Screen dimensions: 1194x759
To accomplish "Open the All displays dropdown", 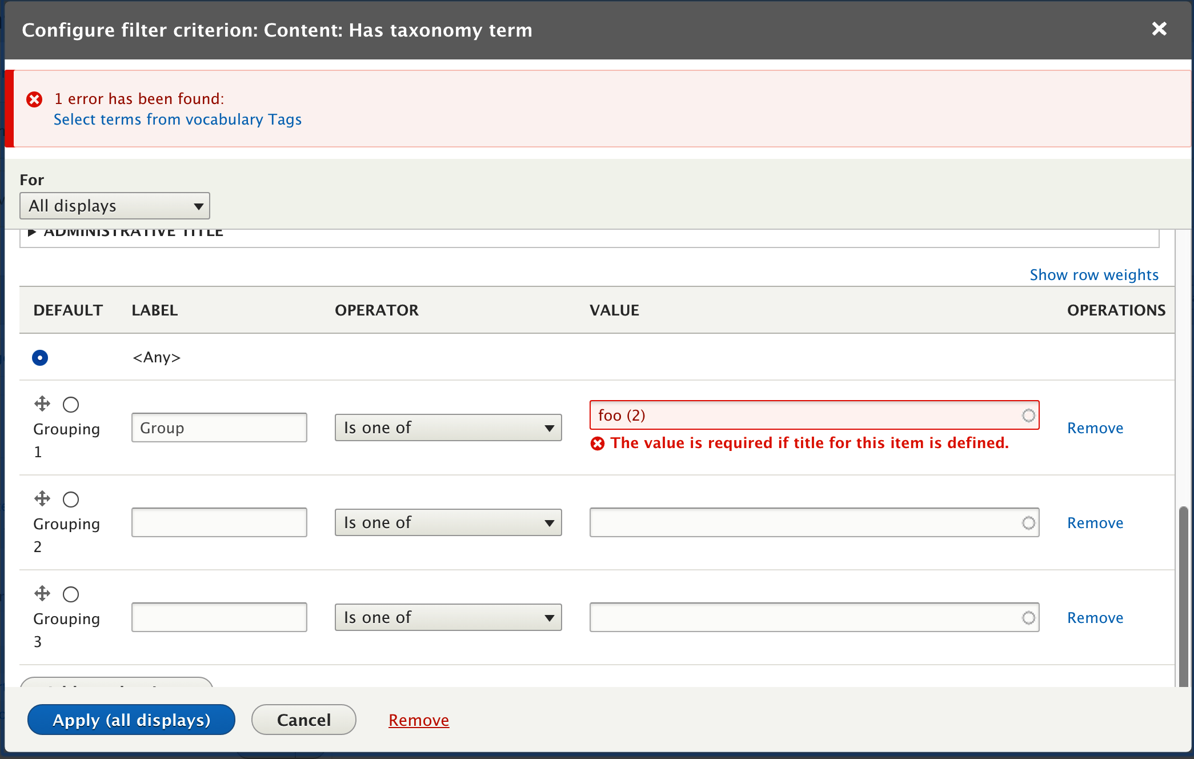I will coord(115,206).
